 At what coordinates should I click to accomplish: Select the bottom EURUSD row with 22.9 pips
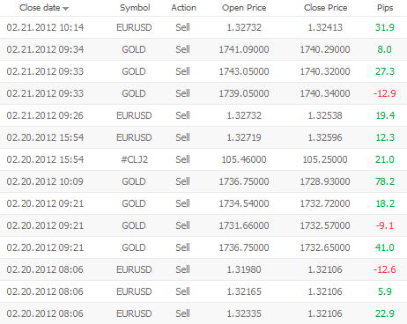point(203,313)
